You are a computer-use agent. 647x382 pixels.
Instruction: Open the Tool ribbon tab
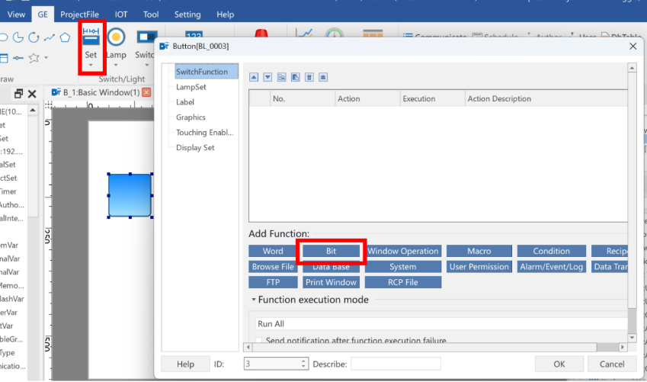tap(151, 14)
